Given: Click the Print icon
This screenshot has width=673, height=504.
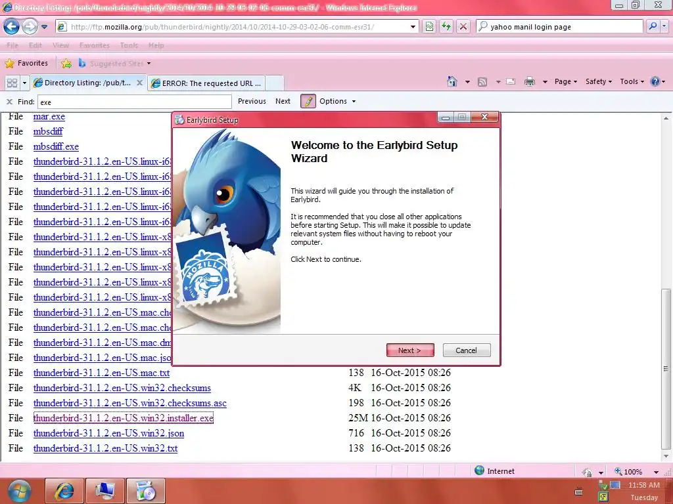Looking at the screenshot, I should point(530,81).
